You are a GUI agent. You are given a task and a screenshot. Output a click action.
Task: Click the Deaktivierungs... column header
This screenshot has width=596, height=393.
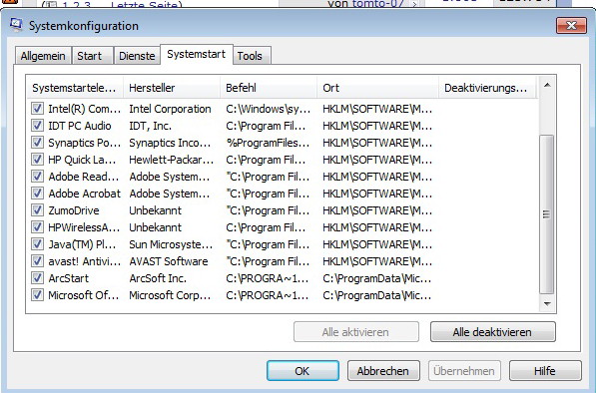click(487, 88)
